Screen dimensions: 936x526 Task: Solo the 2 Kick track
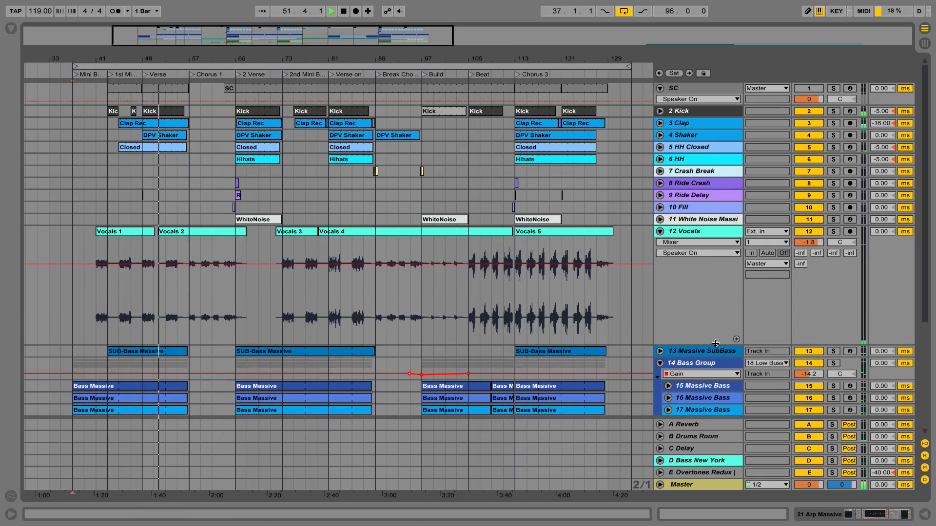click(833, 111)
